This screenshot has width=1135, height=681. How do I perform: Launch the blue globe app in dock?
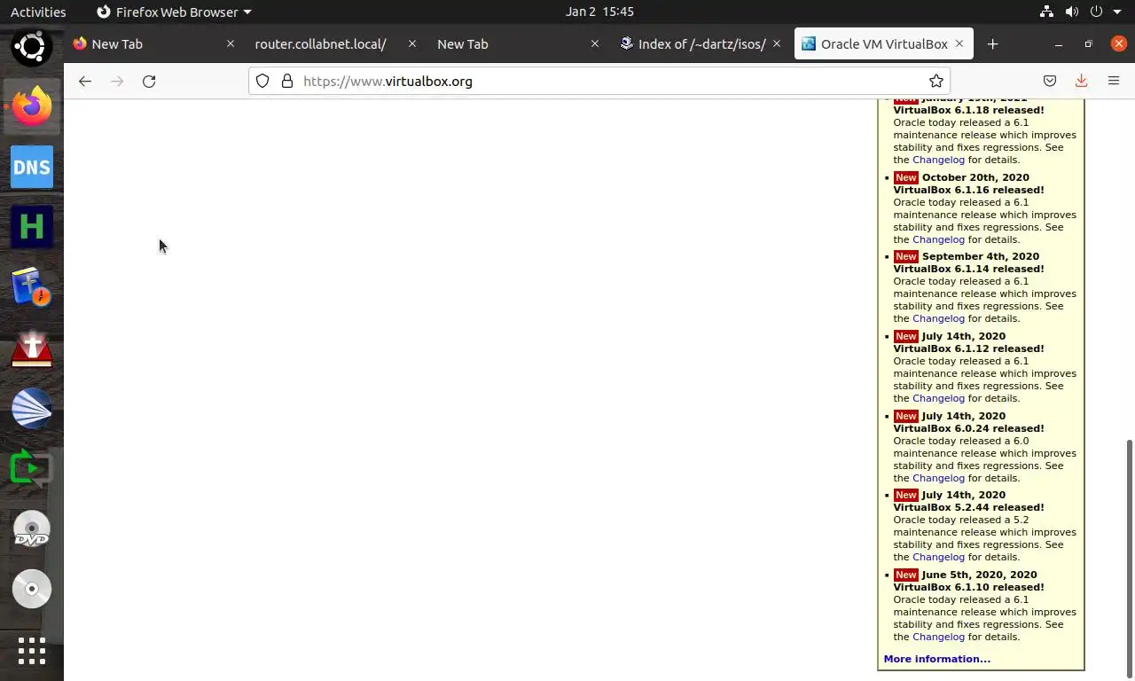[x=32, y=408]
